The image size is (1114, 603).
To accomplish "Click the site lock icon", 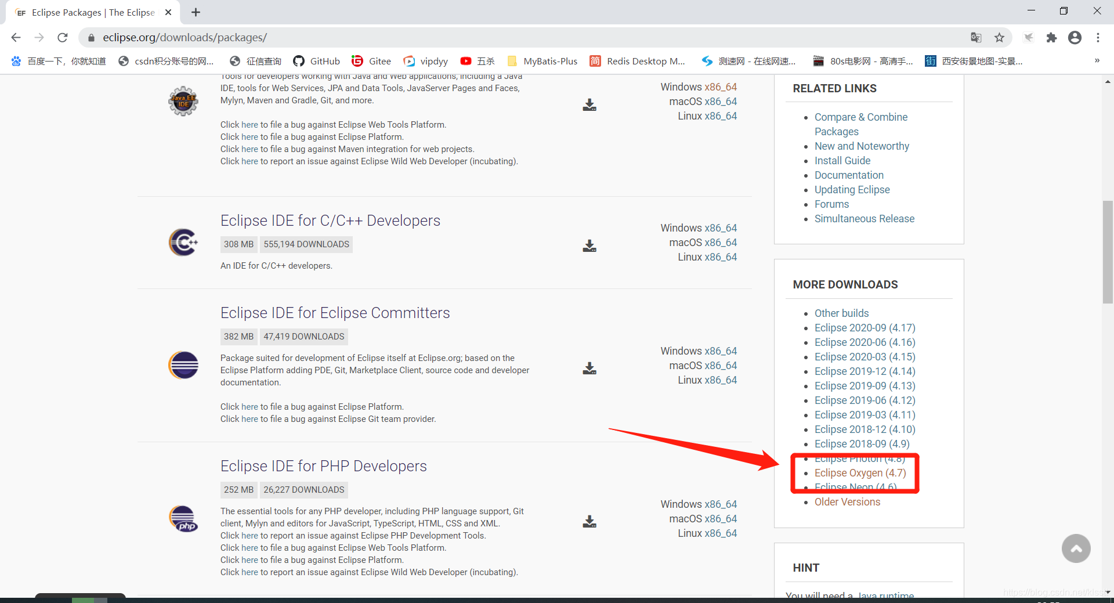I will (x=91, y=38).
